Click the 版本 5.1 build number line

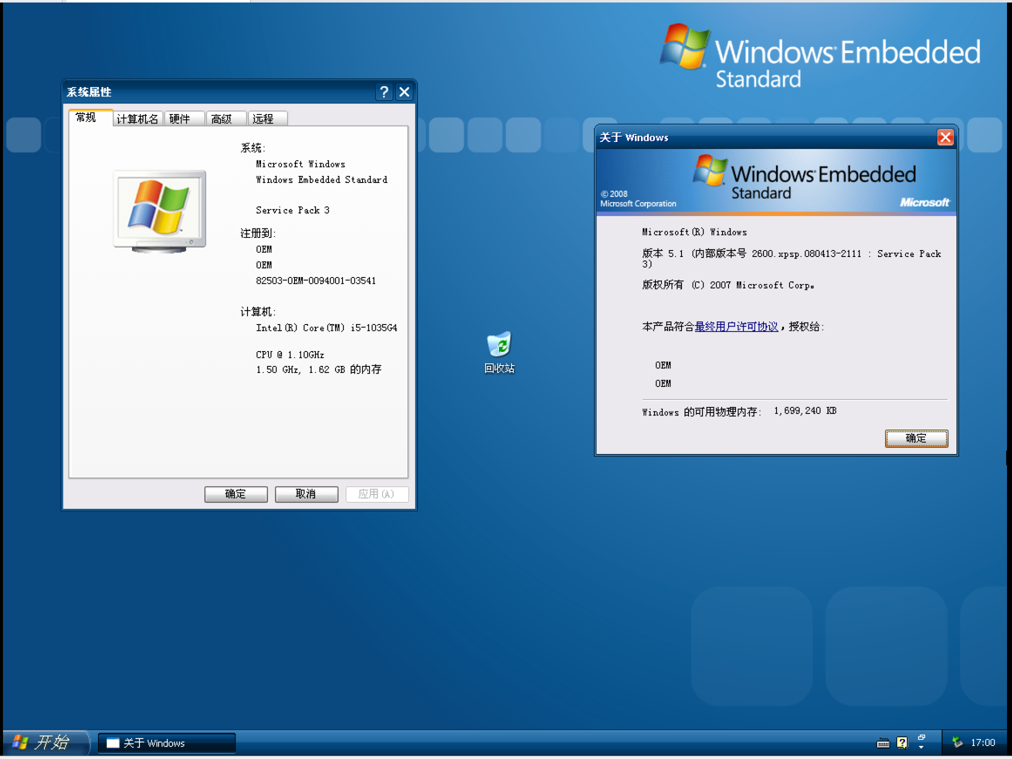791,258
